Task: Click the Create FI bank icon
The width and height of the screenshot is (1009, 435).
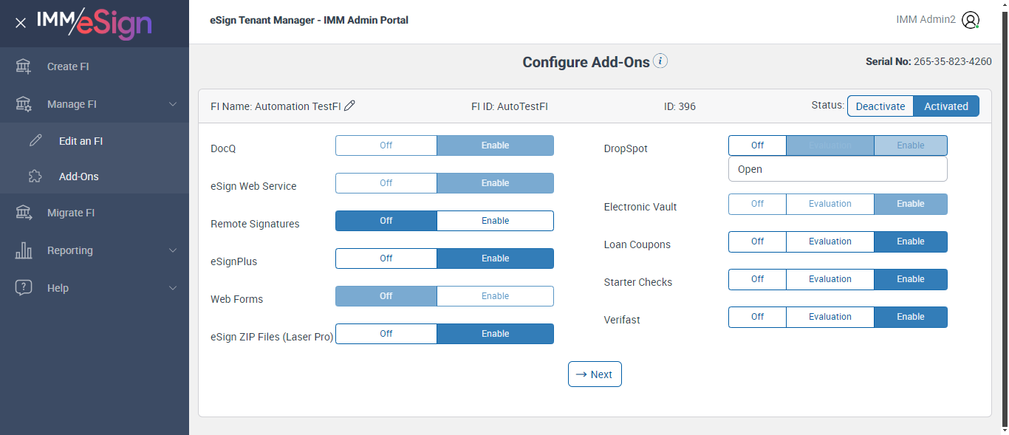Action: (x=24, y=66)
